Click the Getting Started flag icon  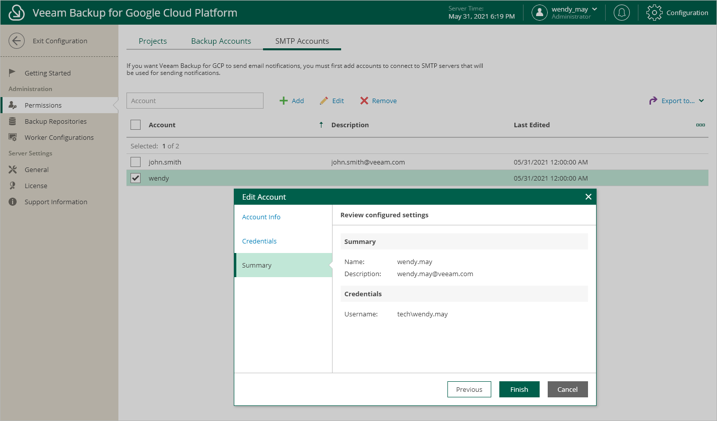[x=13, y=73]
